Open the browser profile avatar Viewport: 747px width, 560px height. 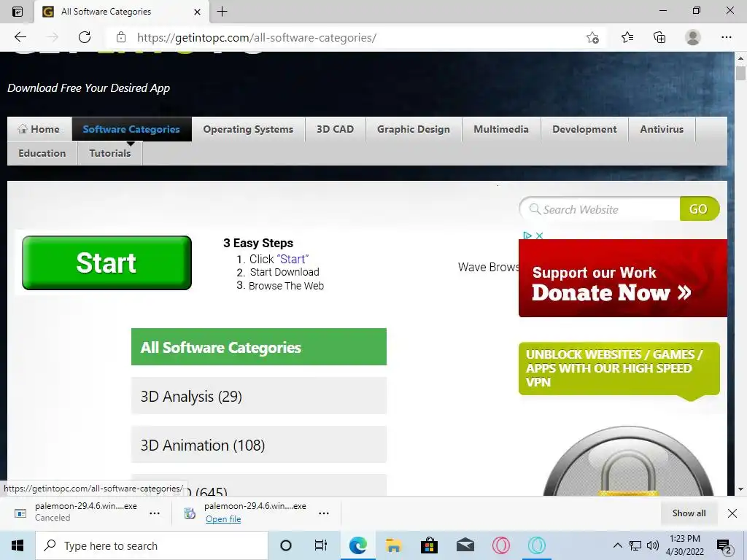click(693, 37)
